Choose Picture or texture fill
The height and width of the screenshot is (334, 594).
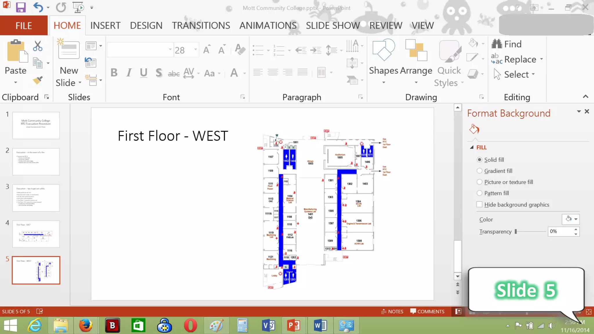pyautogui.click(x=479, y=182)
